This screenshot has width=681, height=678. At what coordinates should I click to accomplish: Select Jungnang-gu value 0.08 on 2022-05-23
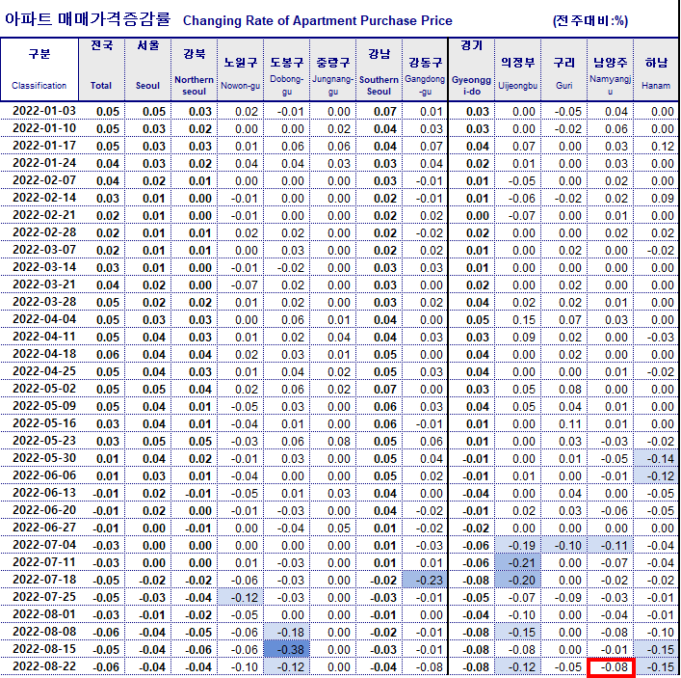coord(332,441)
